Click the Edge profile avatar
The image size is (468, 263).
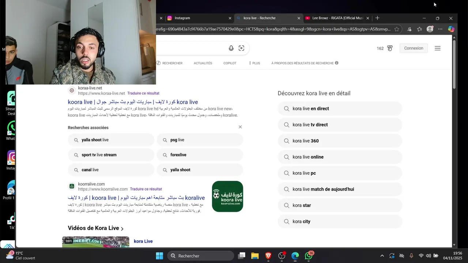pos(430,29)
